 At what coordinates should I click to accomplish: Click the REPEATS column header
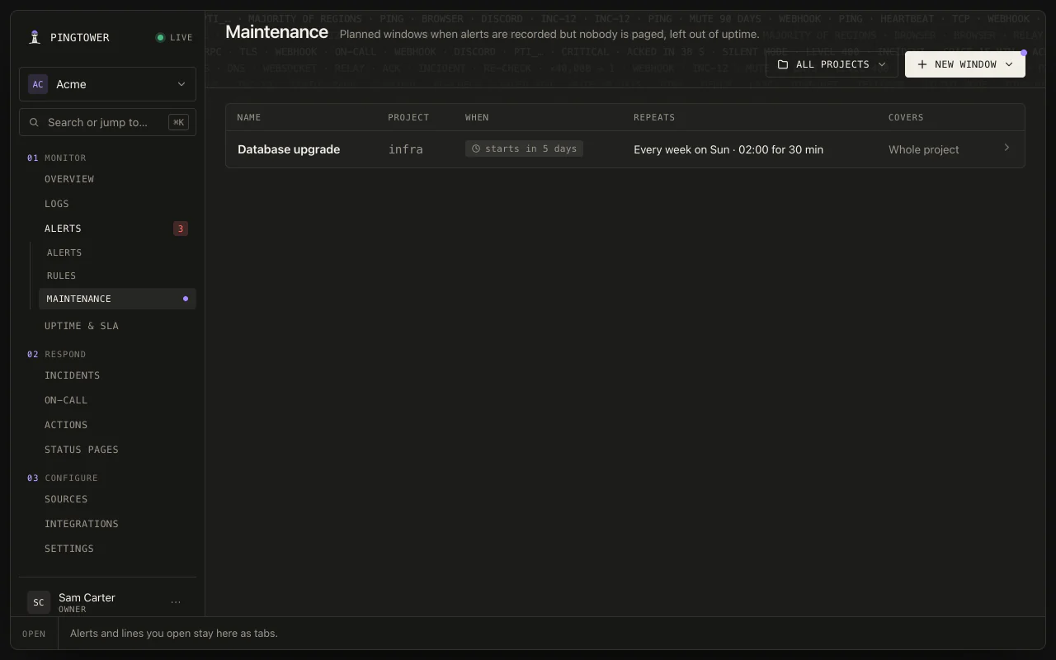tap(654, 117)
